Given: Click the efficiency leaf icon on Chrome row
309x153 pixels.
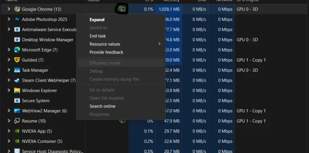Looking at the screenshot, I should click(x=122, y=9).
